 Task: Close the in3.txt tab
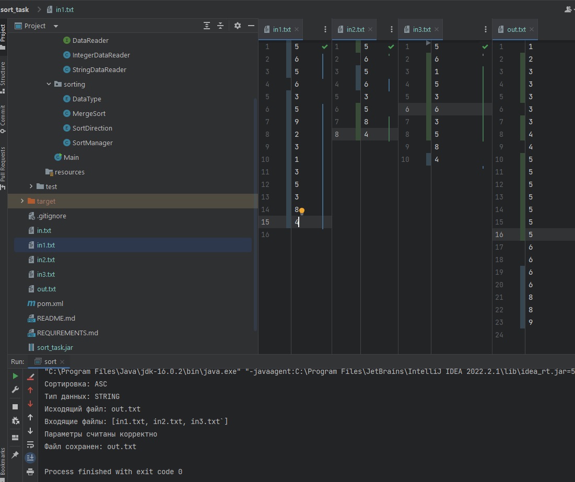coord(437,29)
